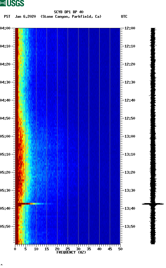Click '(Stone Canyon, Parkfield, Ca)' location text
The image size is (166, 268).
coord(71,17)
